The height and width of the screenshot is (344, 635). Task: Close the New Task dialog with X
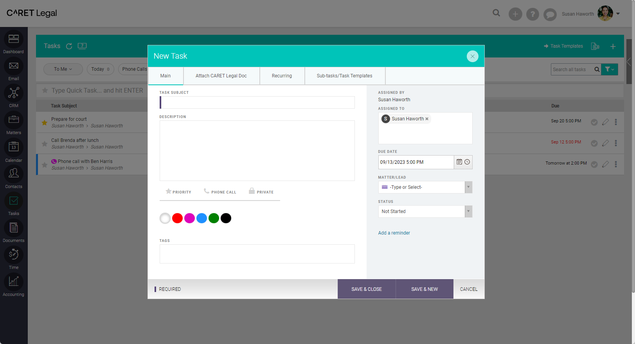click(x=473, y=56)
